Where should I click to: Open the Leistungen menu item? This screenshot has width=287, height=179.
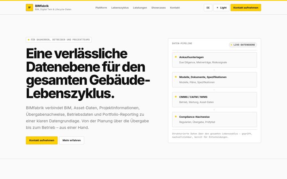pyautogui.click(x=140, y=8)
